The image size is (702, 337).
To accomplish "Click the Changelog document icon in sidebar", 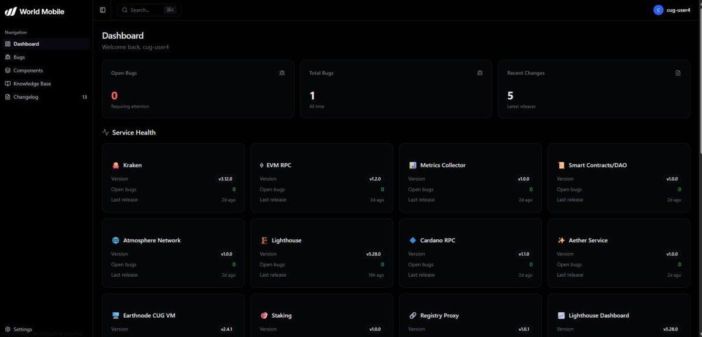I will [x=8, y=97].
